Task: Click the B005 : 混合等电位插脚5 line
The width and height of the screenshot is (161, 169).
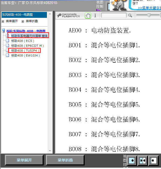Action: pos(104,105)
